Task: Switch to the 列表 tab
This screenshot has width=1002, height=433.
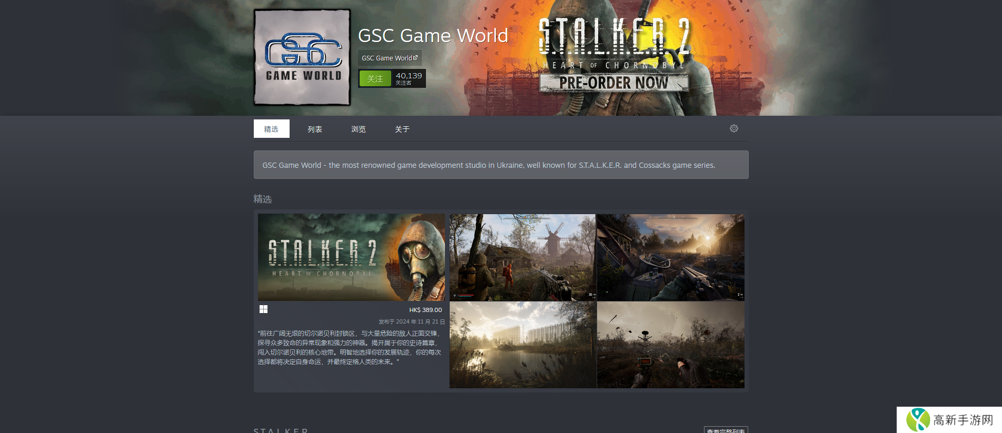Action: pos(315,129)
